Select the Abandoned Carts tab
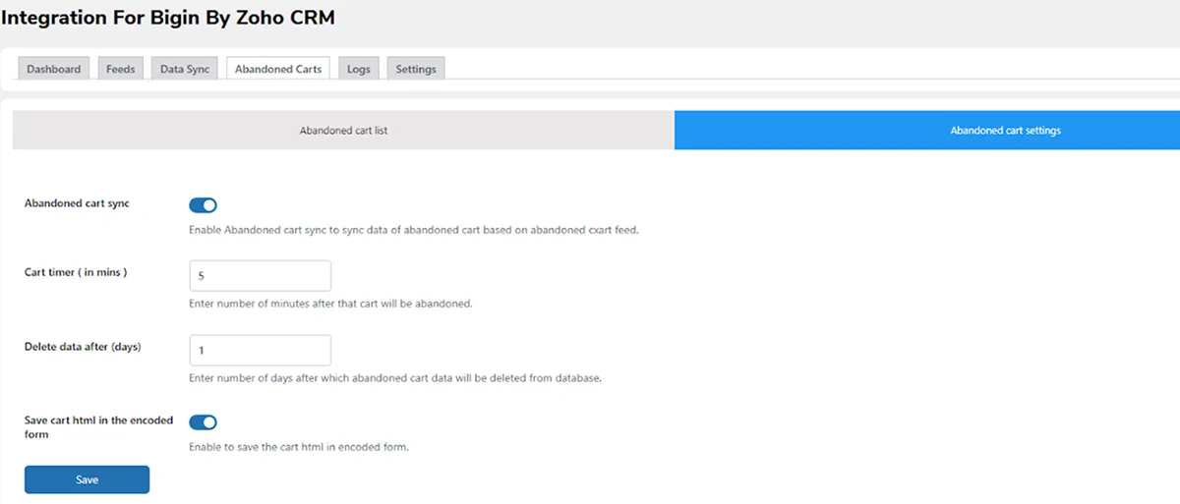The height and width of the screenshot is (504, 1180). click(x=278, y=69)
